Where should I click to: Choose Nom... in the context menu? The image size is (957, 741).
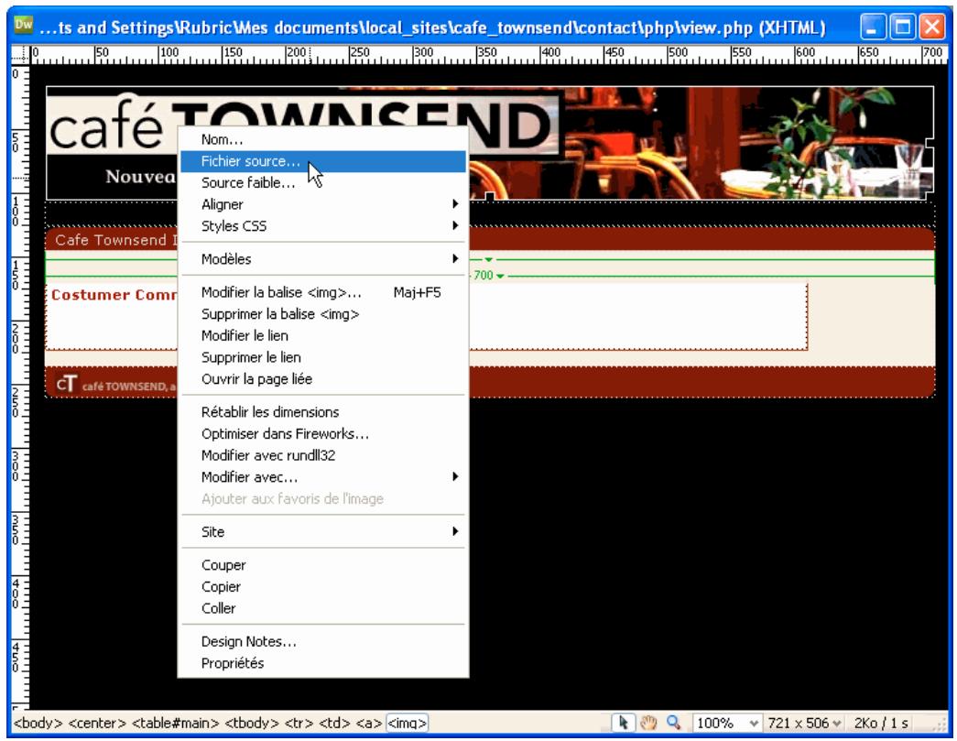click(x=322, y=139)
